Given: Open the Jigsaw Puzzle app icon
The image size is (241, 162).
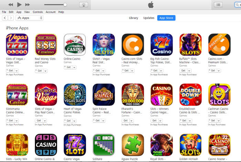Looking at the screenshot, I should pos(133,145).
